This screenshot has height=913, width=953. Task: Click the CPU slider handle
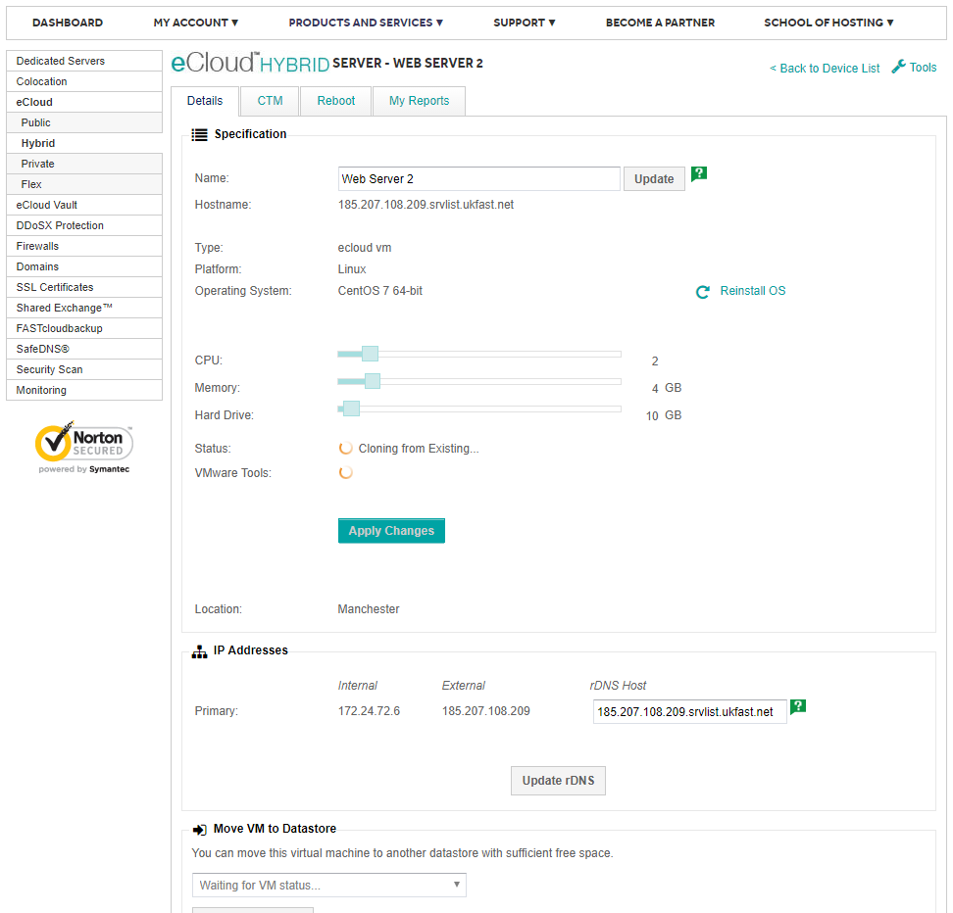[371, 354]
